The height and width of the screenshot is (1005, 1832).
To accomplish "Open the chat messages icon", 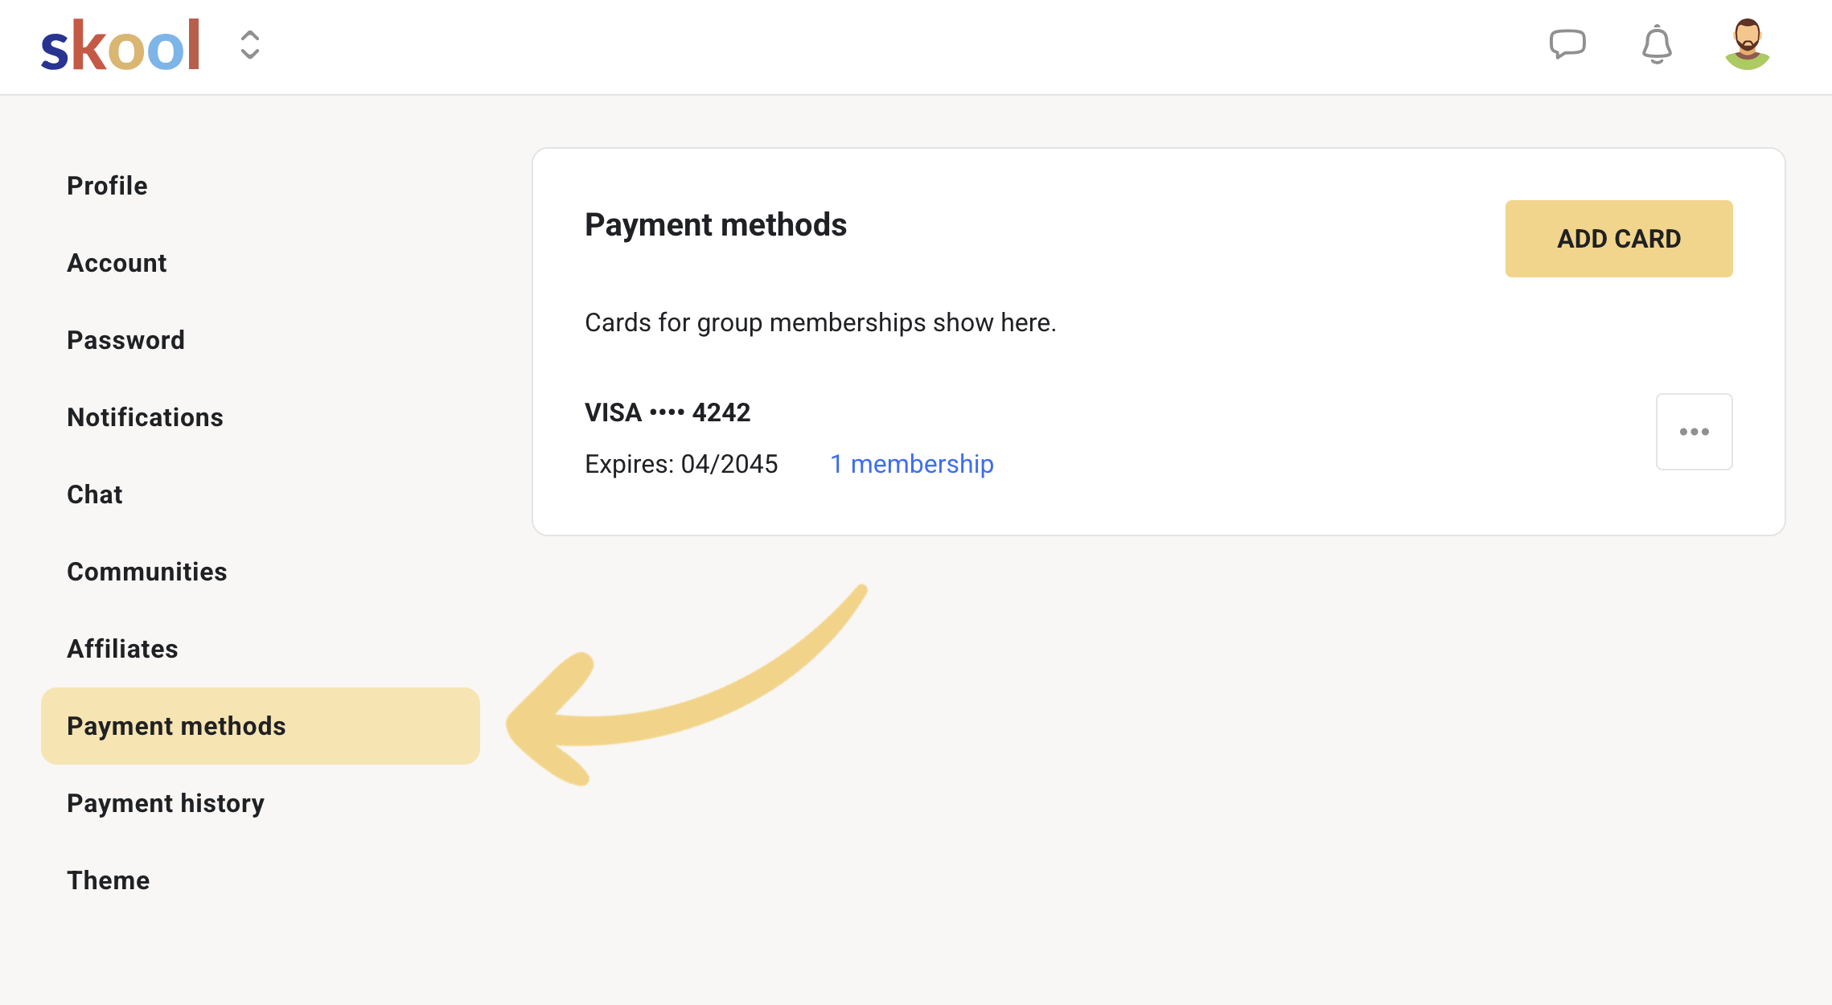I will click(x=1567, y=44).
